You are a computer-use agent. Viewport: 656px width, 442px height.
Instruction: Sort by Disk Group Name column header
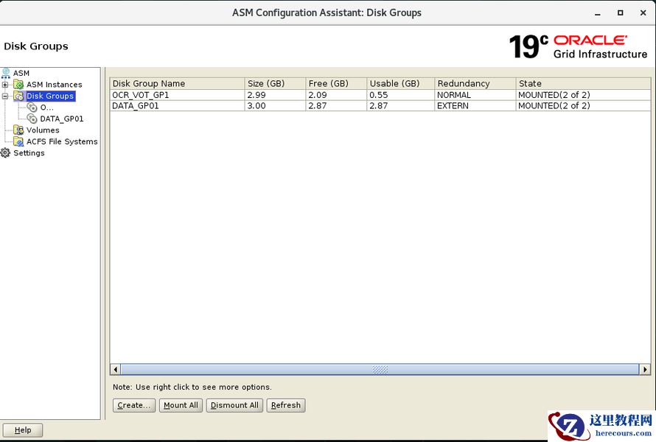pyautogui.click(x=177, y=83)
